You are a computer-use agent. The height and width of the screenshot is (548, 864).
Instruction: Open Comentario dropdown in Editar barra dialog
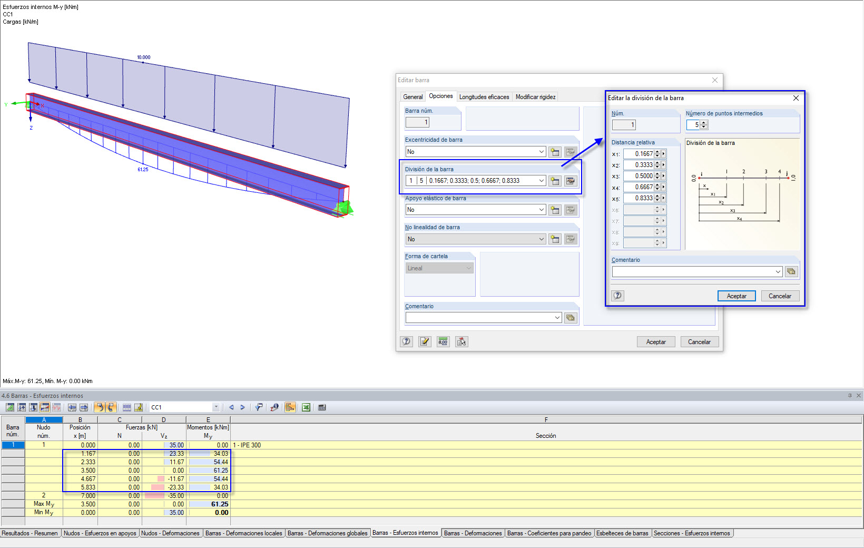(557, 318)
